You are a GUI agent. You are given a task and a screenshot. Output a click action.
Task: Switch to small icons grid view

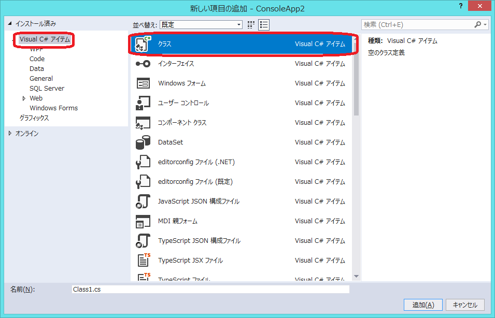251,25
